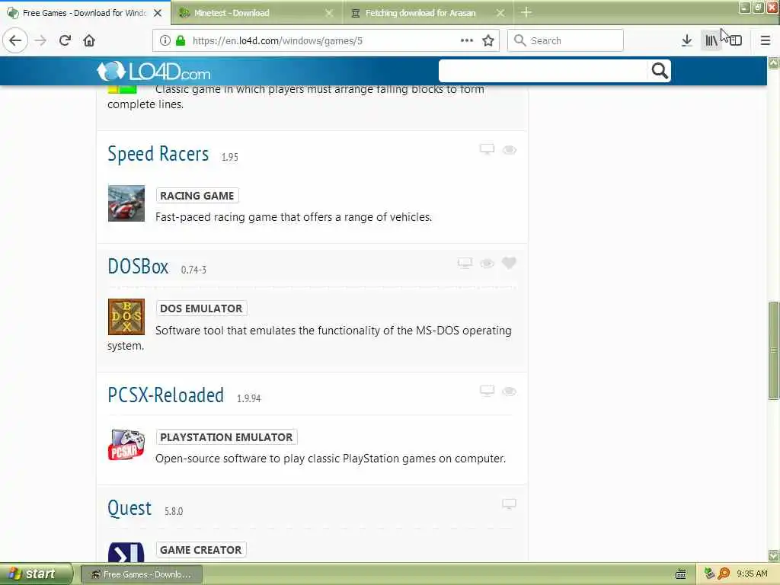This screenshot has width=780, height=585.
Task: Click the browser forward arrow
Action: (x=40, y=40)
